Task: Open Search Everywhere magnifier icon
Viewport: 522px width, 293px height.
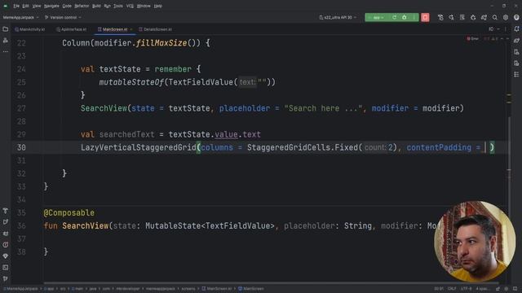Action: click(495, 17)
